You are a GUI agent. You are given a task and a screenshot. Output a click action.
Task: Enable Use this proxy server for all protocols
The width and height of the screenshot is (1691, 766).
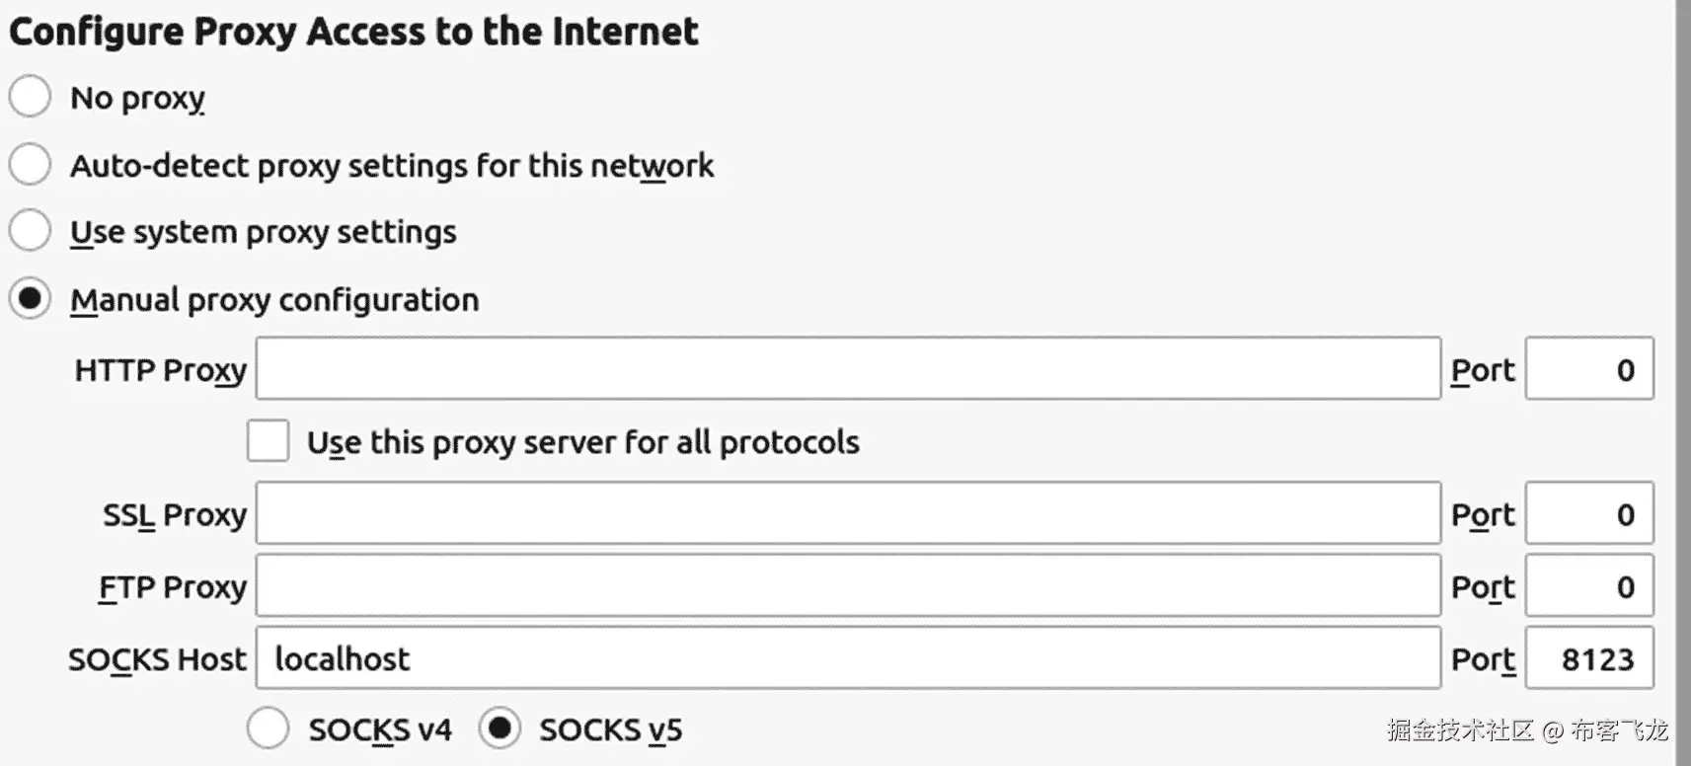pyautogui.click(x=269, y=441)
